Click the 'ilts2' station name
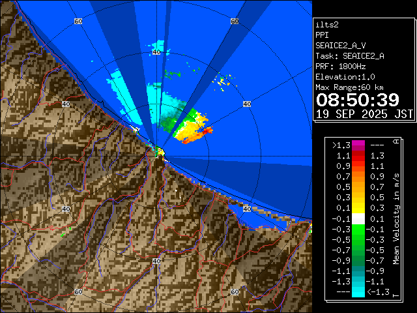 click(x=326, y=25)
